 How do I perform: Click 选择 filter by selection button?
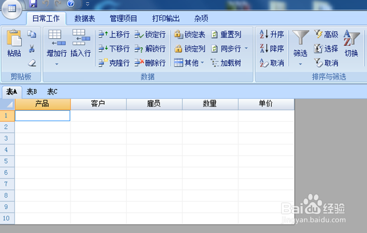(x=326, y=49)
